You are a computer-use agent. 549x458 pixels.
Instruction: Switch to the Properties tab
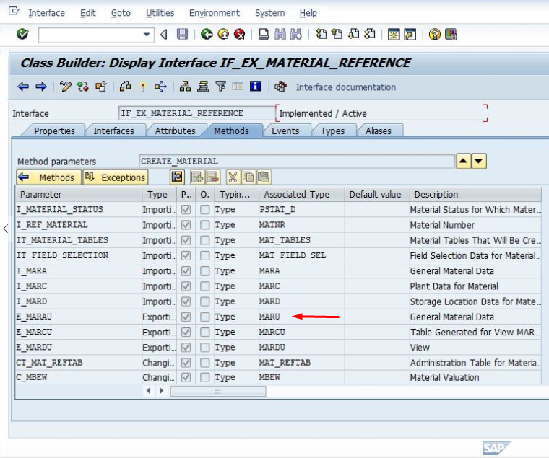[54, 131]
